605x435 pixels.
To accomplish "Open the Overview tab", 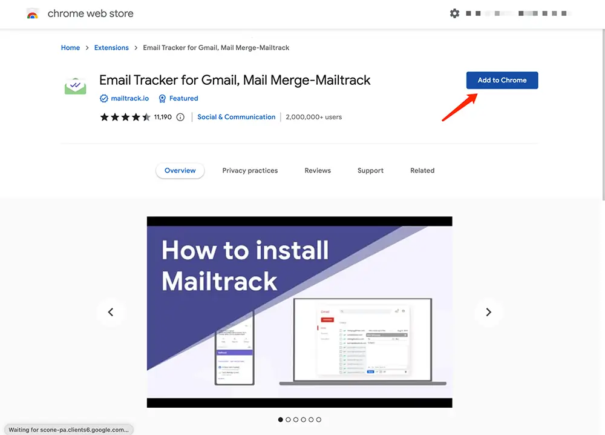I will click(180, 171).
